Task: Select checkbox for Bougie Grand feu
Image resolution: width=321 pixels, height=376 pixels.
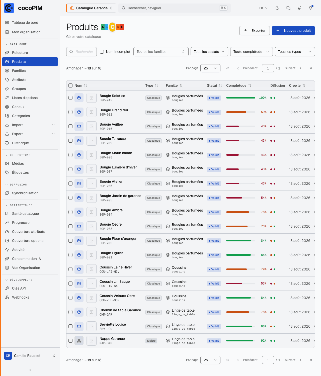Action: [x=70, y=112]
